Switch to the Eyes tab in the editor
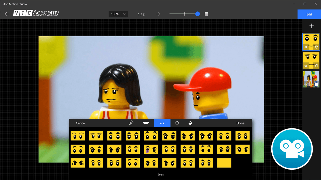Screen dimensions: 321x180 (x=162, y=123)
